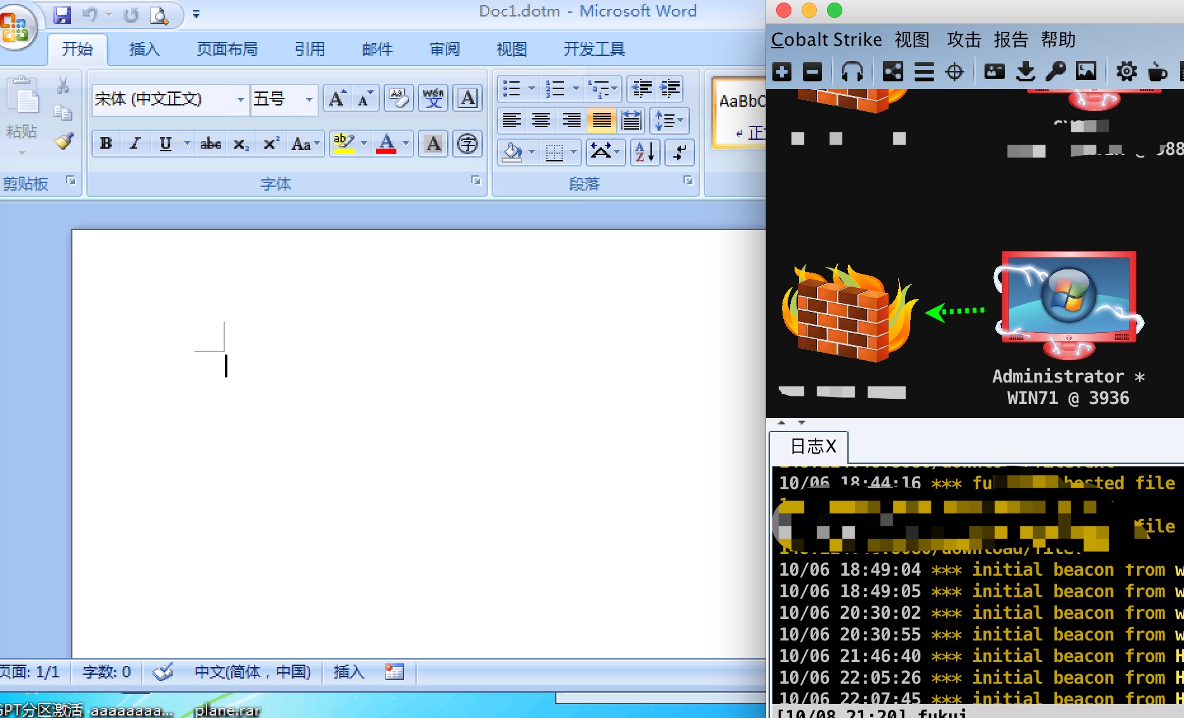Click the 字数: 0 word count button
The height and width of the screenshot is (718, 1184).
coord(106,672)
